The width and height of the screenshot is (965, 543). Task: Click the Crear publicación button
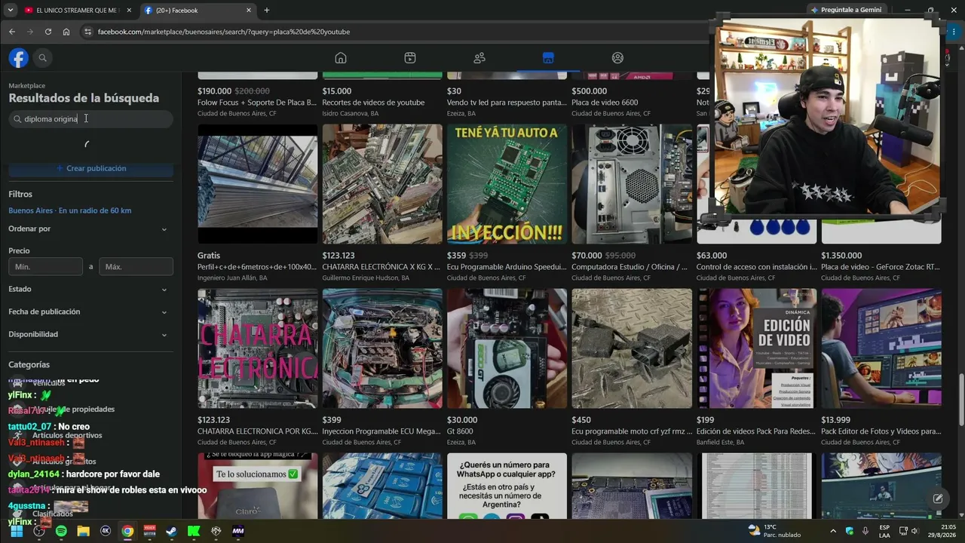[x=91, y=168]
